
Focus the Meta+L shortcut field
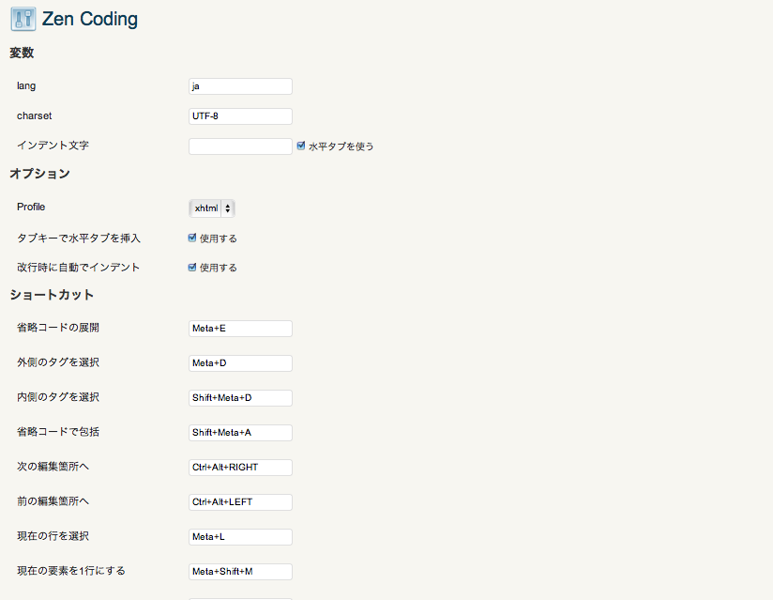coord(240,537)
